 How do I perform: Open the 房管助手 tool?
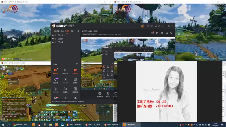(65, 71)
